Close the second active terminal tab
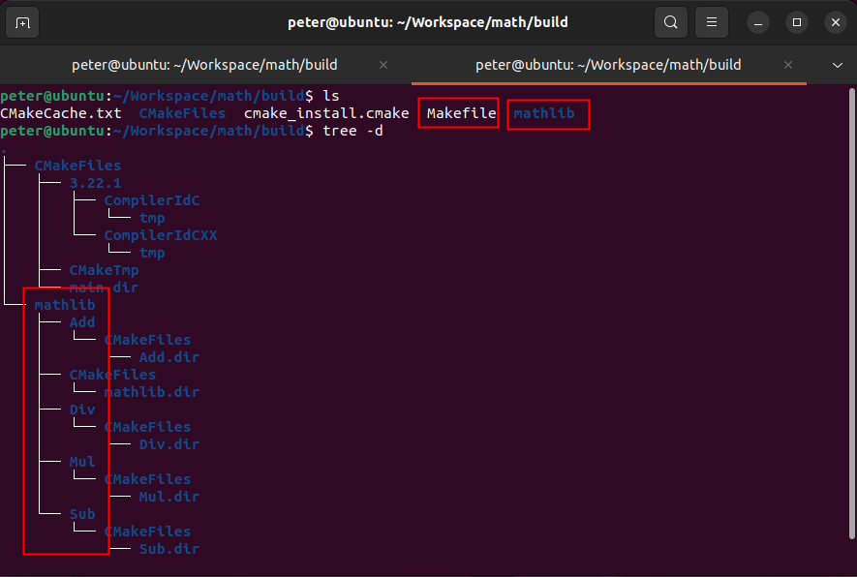 (x=788, y=65)
